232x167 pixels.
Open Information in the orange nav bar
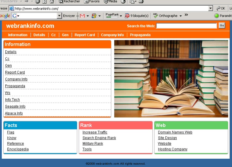[18, 35]
